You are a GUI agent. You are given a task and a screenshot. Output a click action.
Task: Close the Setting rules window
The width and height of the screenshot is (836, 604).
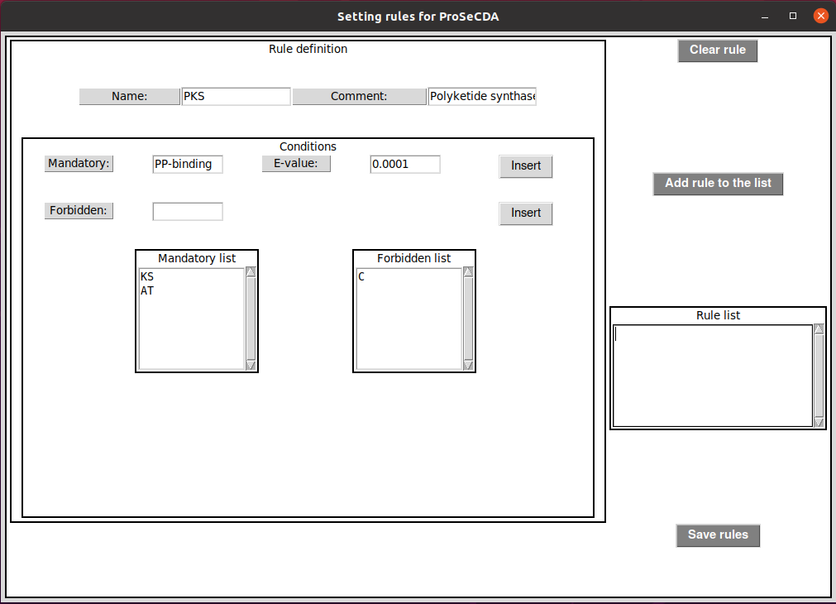tap(821, 16)
